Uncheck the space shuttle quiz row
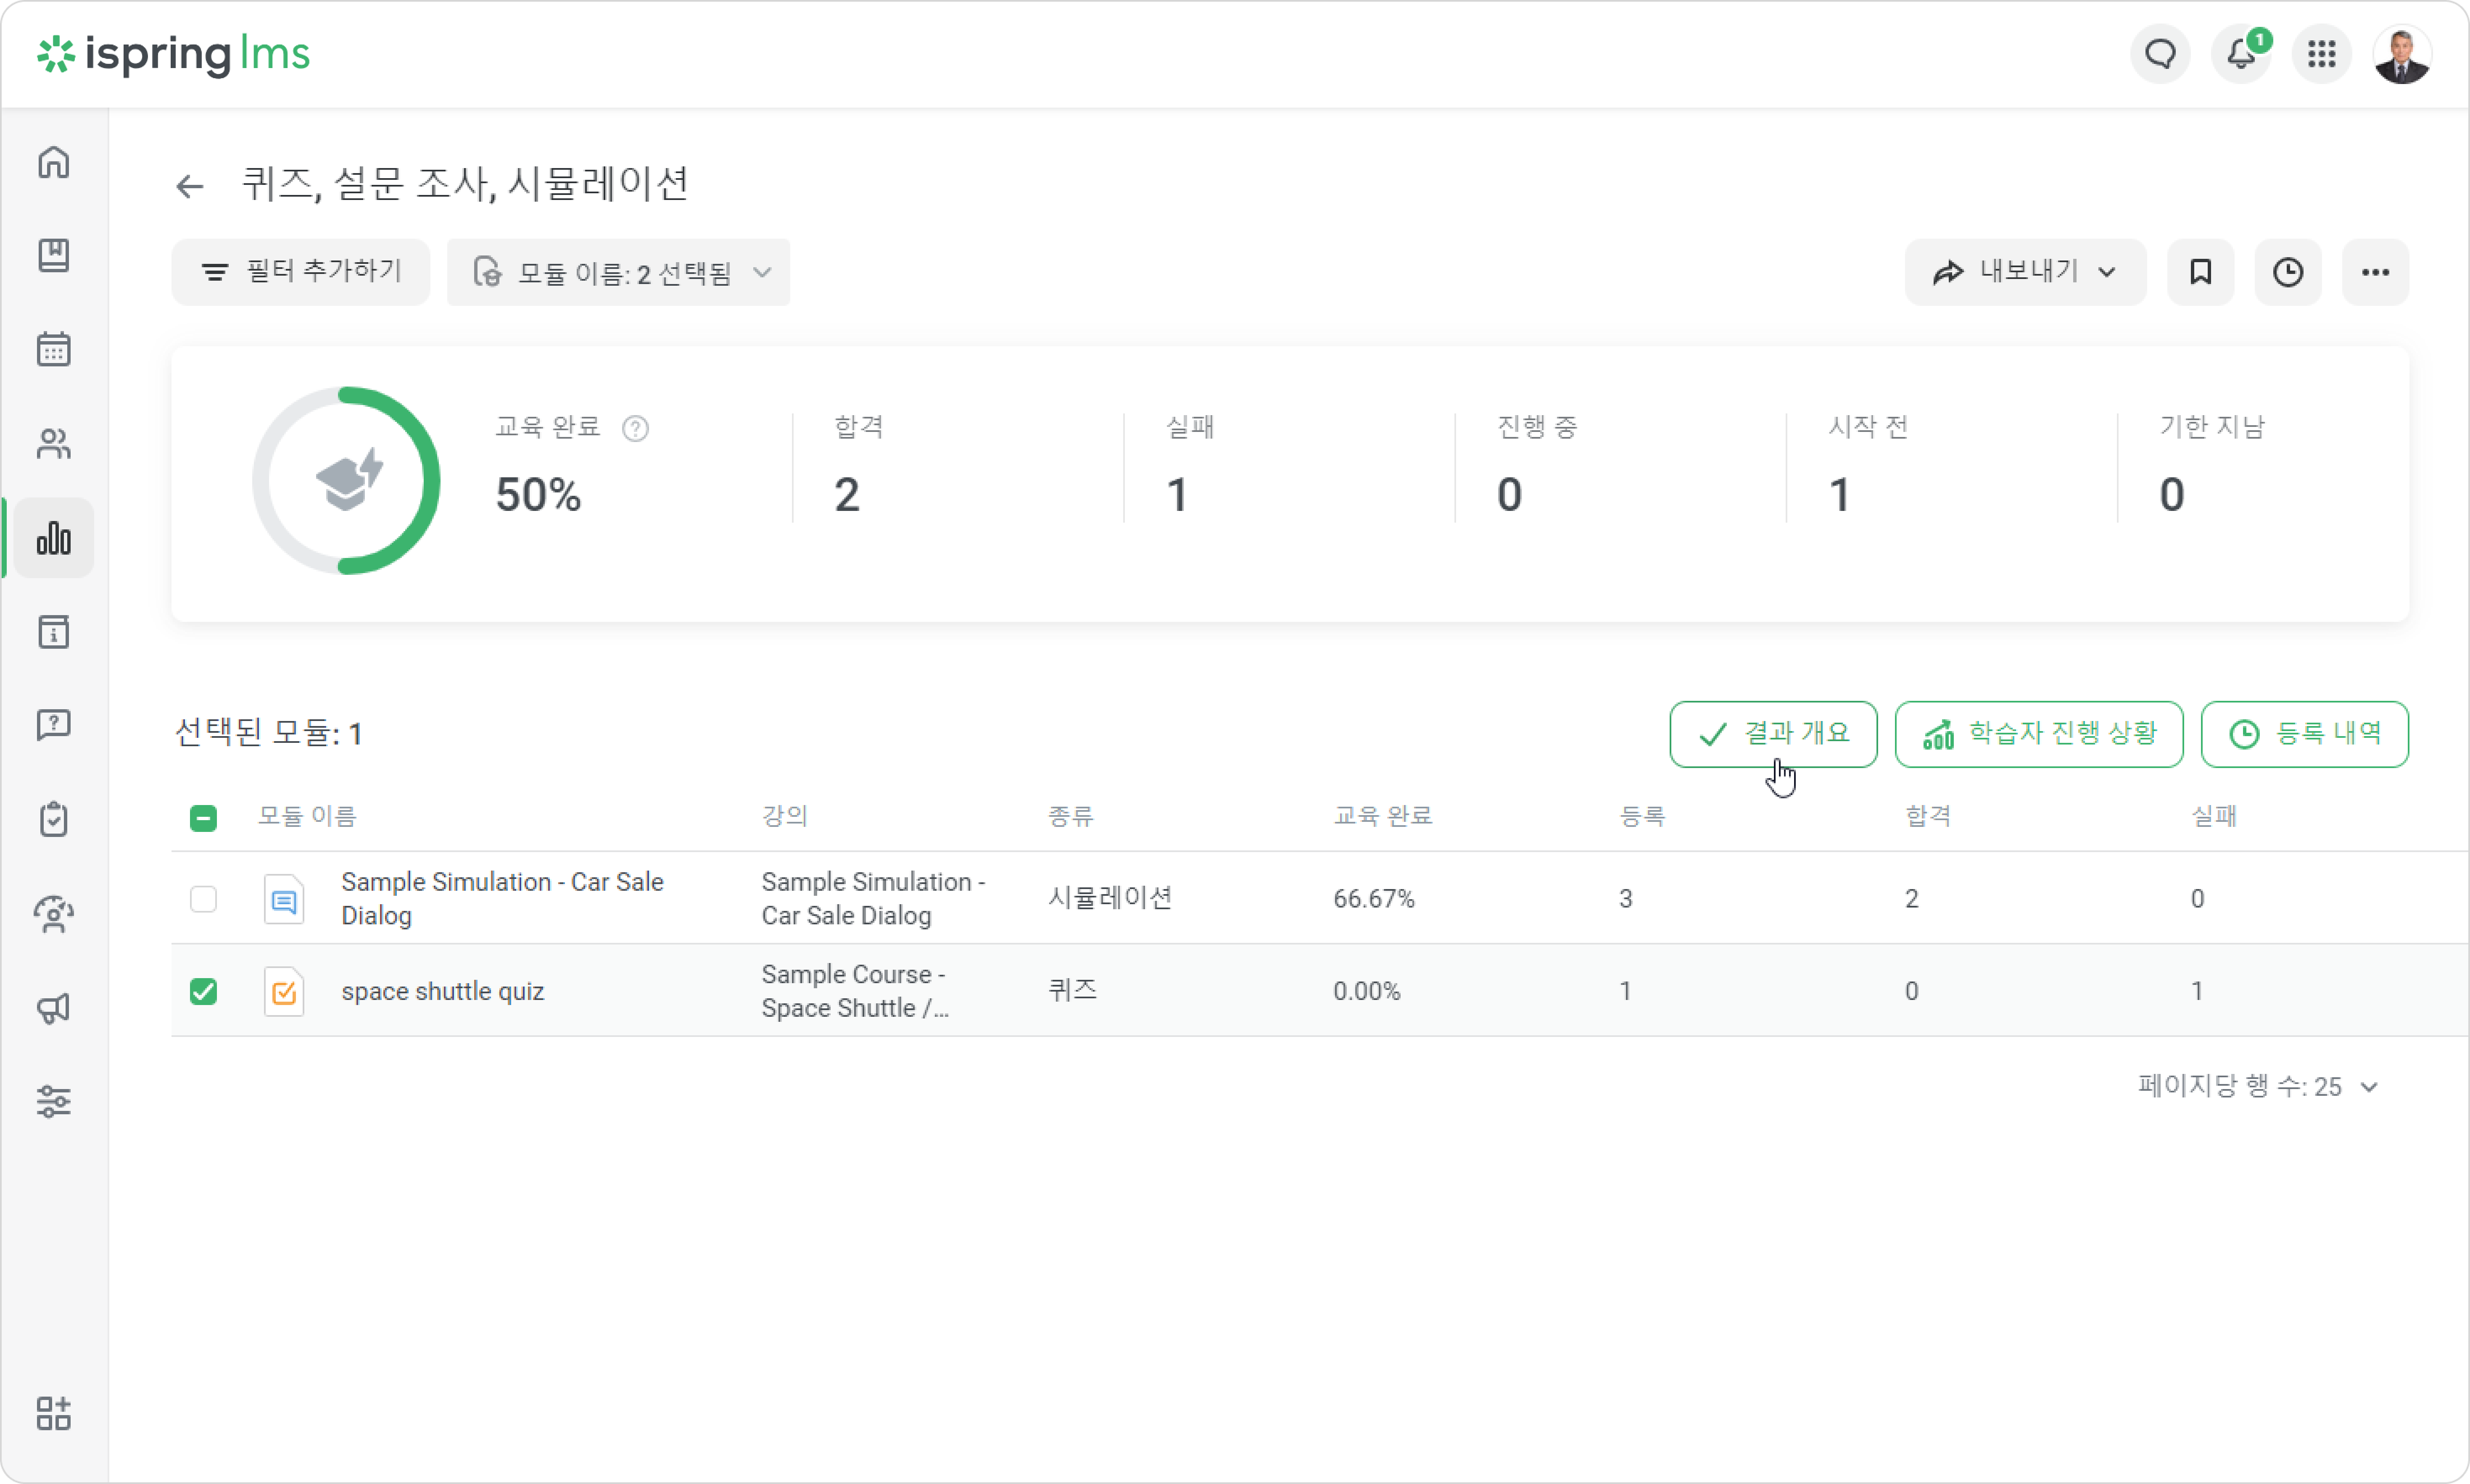The image size is (2470, 1484). pos(203,992)
